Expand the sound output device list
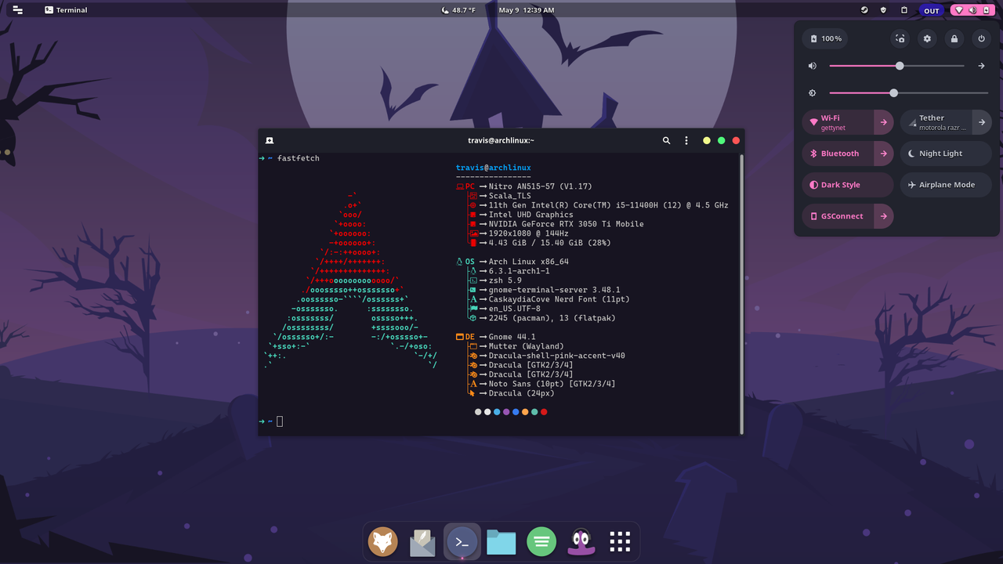This screenshot has height=564, width=1003. pyautogui.click(x=981, y=66)
